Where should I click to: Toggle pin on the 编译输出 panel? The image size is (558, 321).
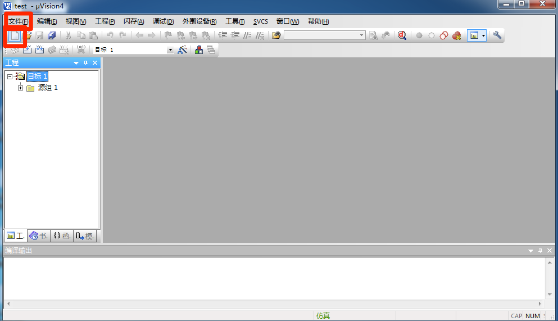click(540, 251)
